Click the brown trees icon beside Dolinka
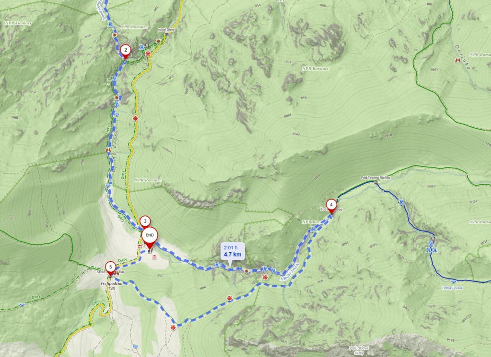The height and width of the screenshot is (357, 491). pos(458,60)
